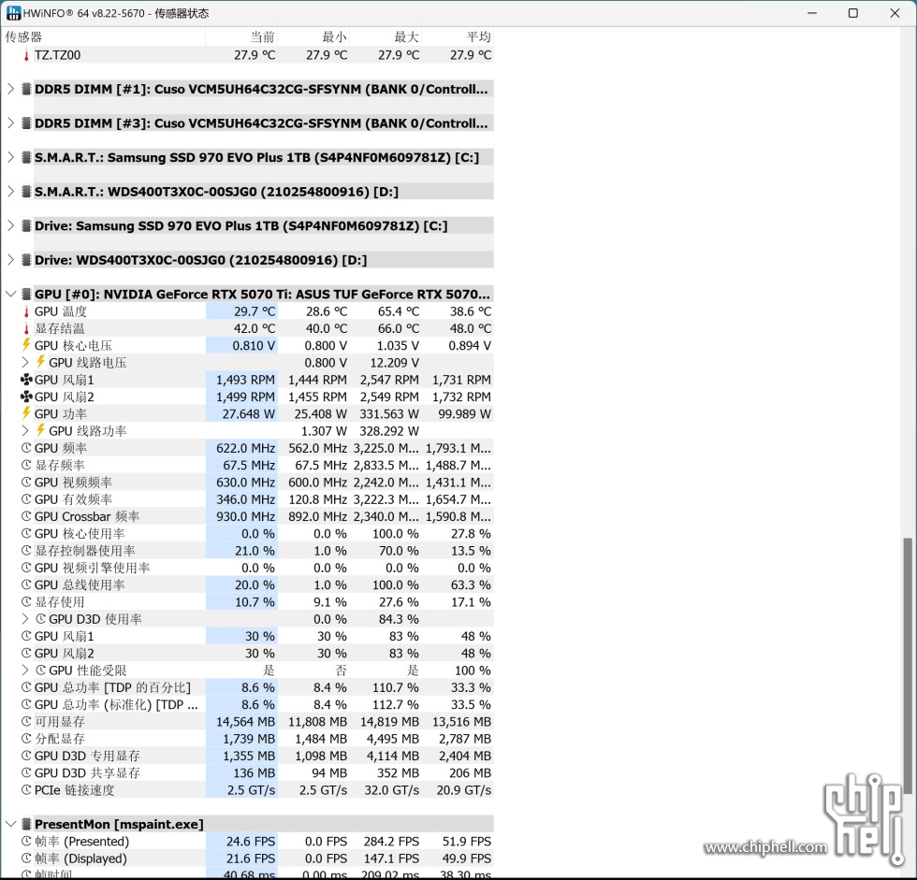Click the 传感器 column header
917x880 pixels.
(x=104, y=36)
